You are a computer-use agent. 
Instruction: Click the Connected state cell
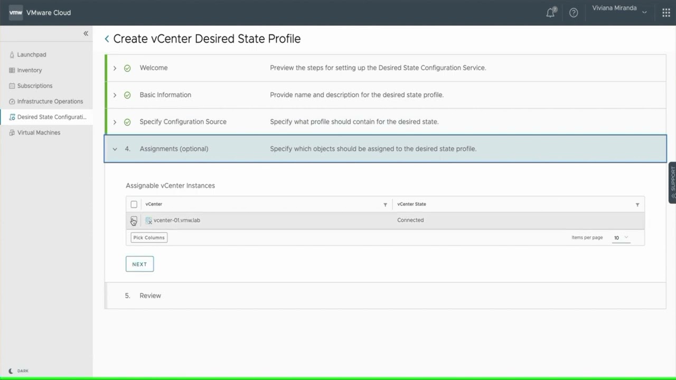tap(410, 220)
